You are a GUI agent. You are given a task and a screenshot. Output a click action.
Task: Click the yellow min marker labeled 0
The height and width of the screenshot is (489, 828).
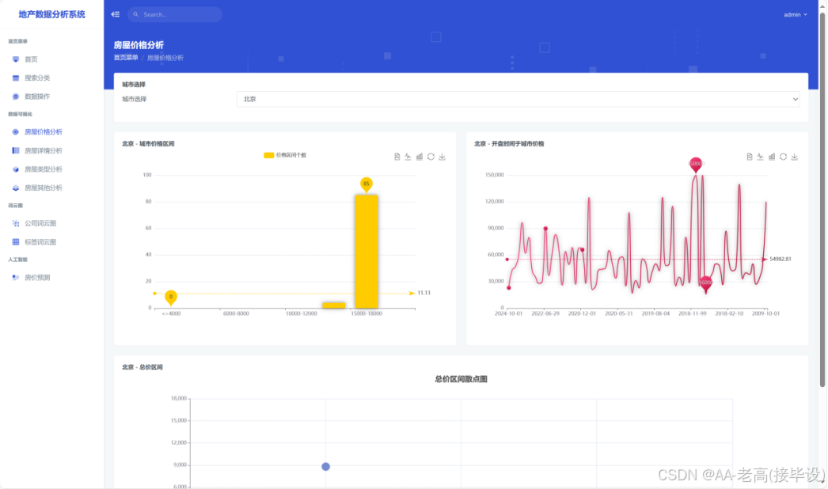click(x=170, y=298)
